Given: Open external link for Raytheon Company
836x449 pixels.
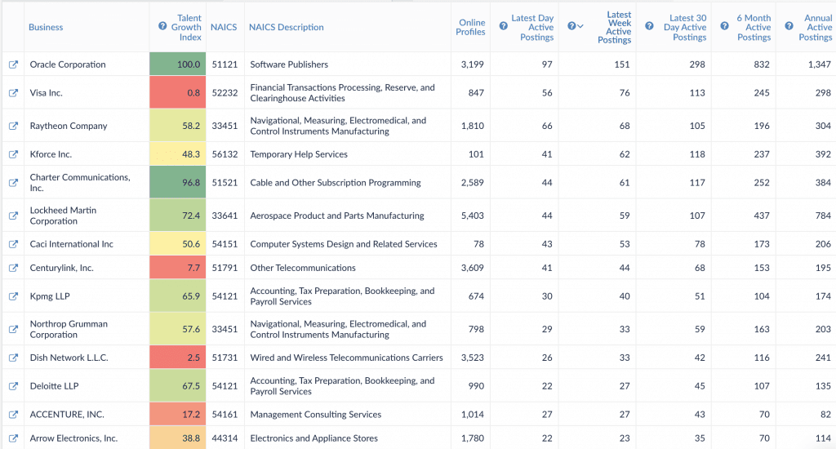Looking at the screenshot, I should click(13, 126).
